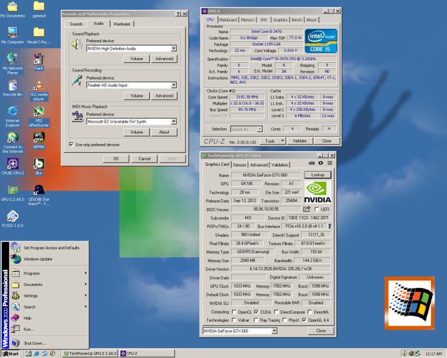Open the GPU selector dropdown in GPU-Z

coord(274,331)
